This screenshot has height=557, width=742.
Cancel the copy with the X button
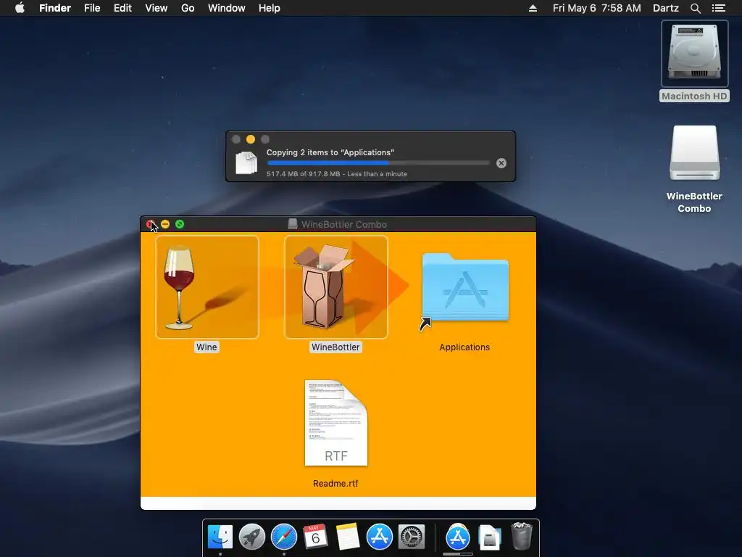(501, 163)
